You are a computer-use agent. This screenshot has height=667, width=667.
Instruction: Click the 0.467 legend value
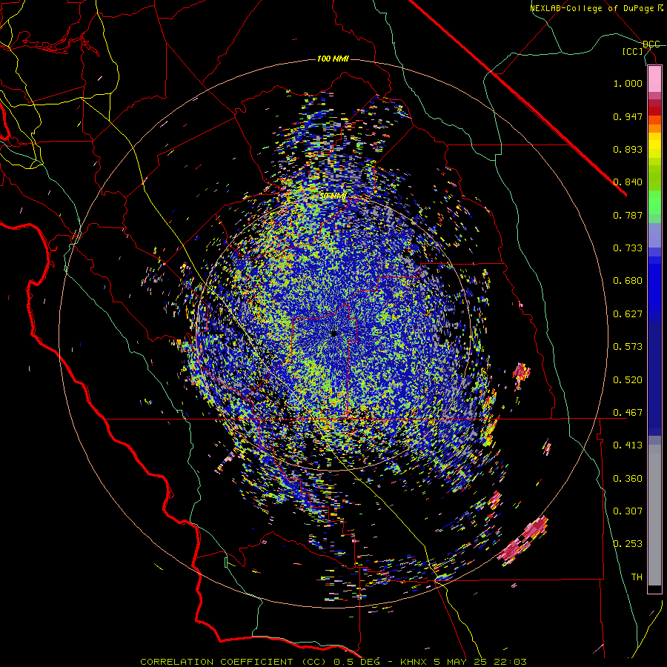point(628,413)
